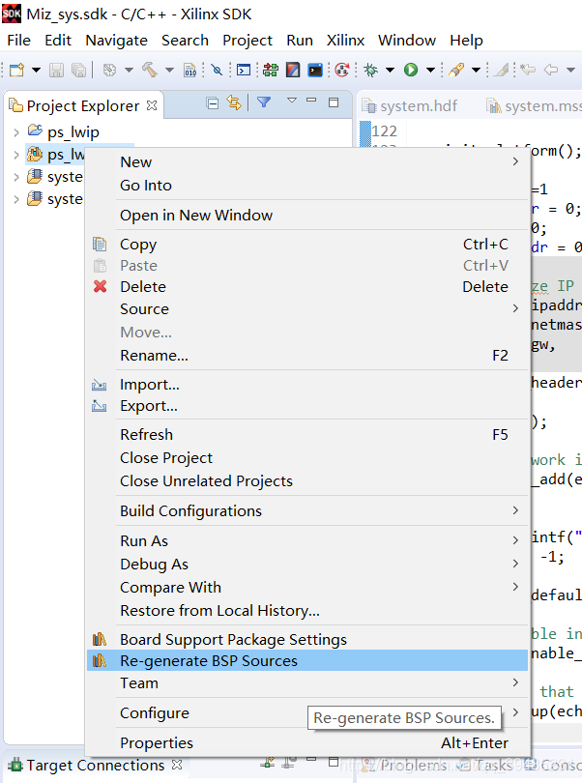
Task: Open the Team submenu
Action: pyautogui.click(x=307, y=683)
